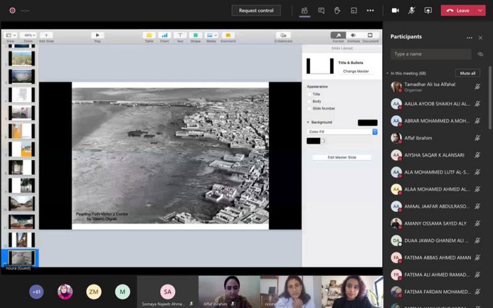Click the recording indicator icon
Viewport: 493px width, 308px height.
pyautogui.click(x=12, y=10)
